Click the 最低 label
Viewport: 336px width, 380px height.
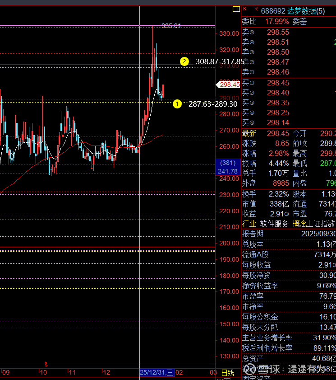click(300, 164)
